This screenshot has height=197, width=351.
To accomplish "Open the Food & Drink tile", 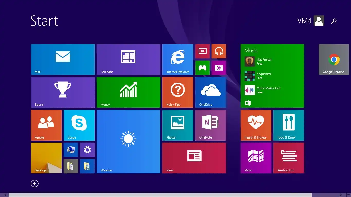I will (289, 125).
